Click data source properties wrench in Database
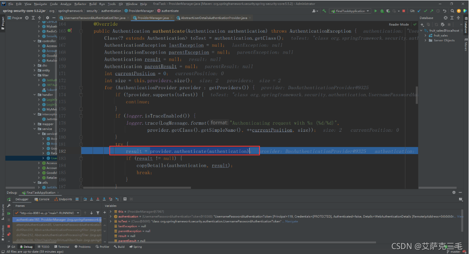Viewport: 469px width, 254px height. [x=443, y=24]
